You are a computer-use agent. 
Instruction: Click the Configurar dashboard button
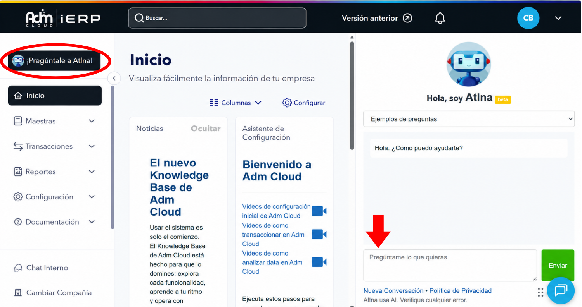[x=304, y=103]
